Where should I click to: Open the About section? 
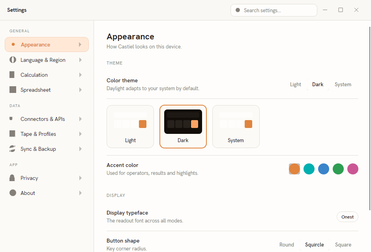tap(47, 193)
